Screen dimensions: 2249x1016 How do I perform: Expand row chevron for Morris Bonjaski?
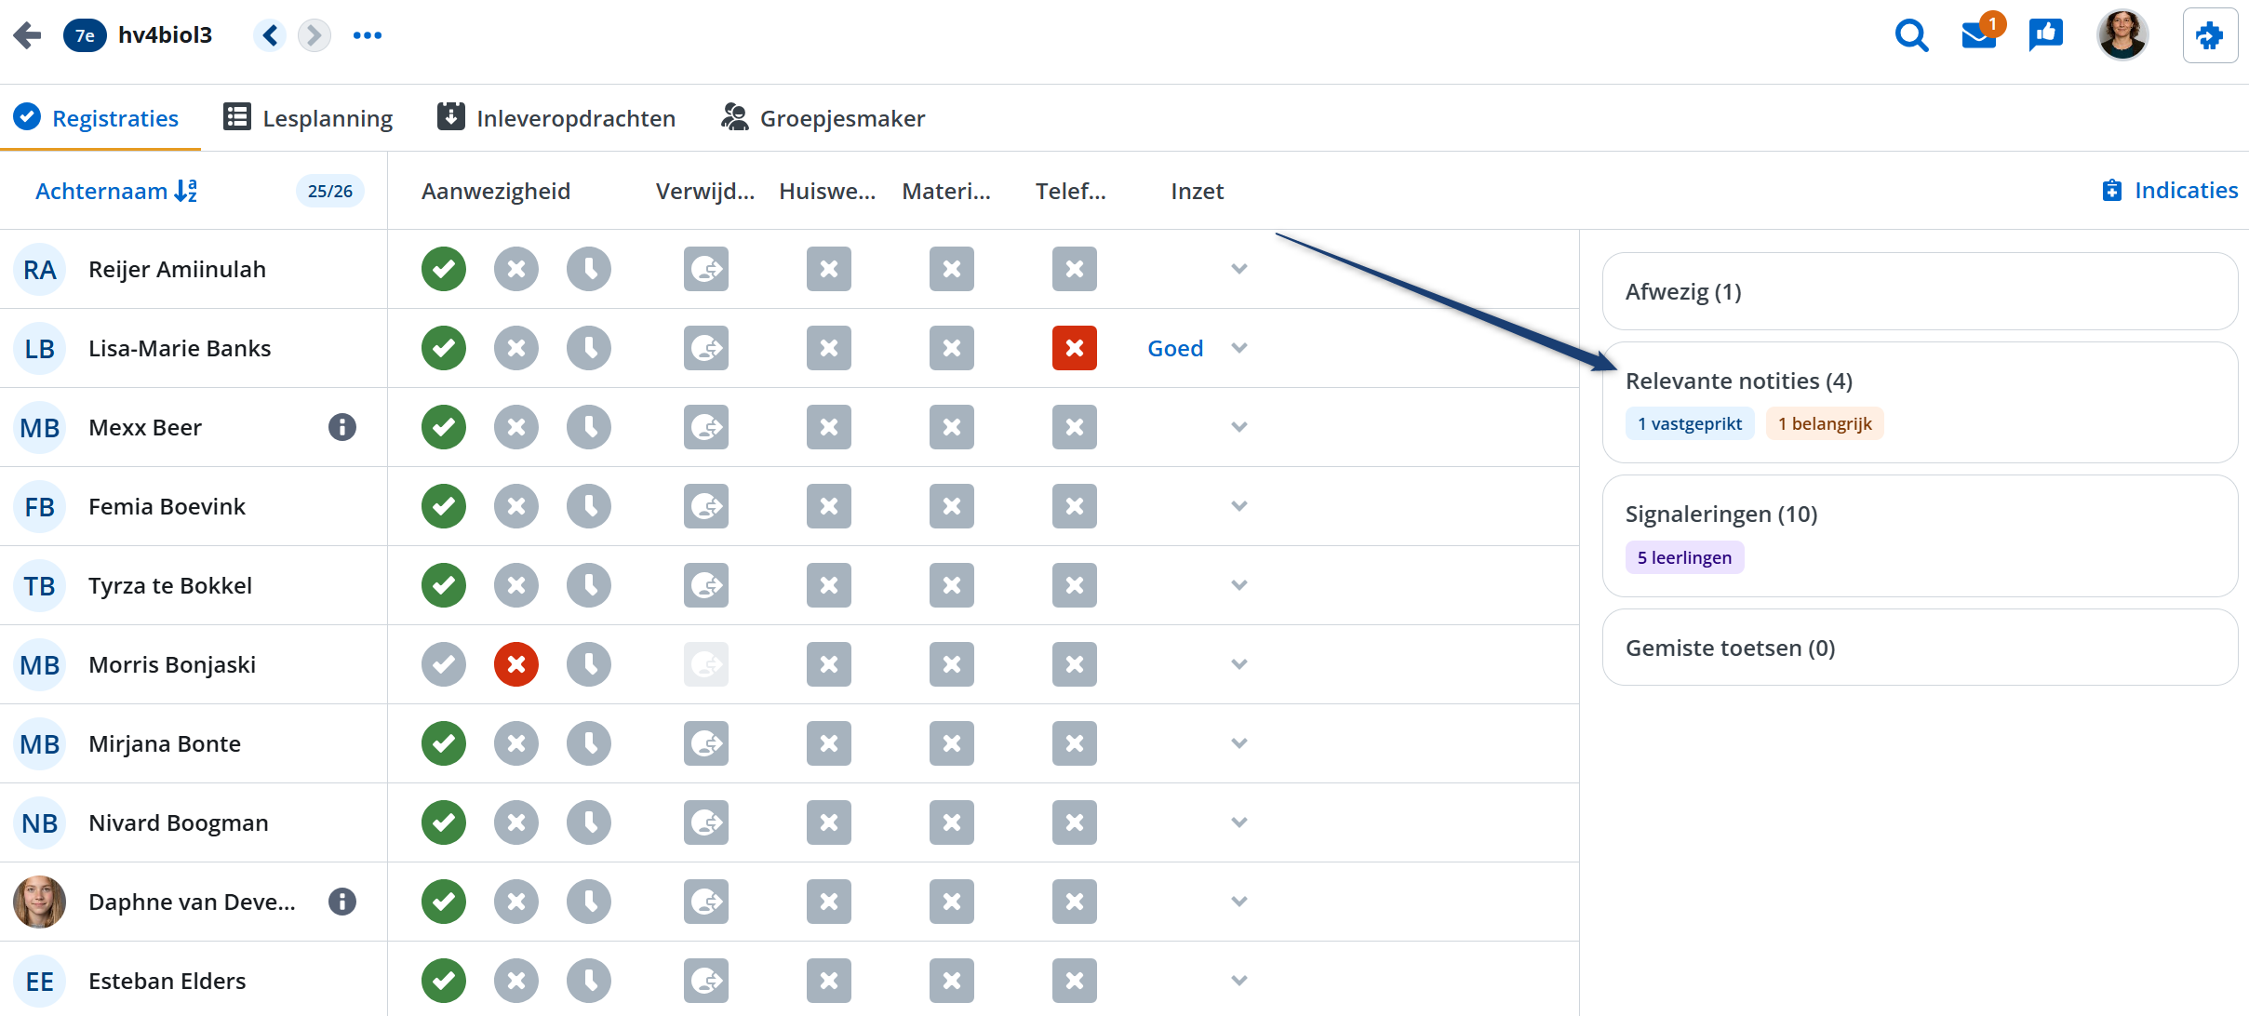(1238, 664)
